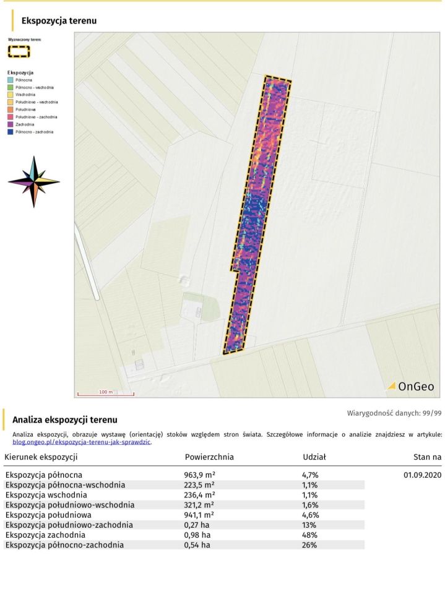Click the Południowo-wschodnia orange legend swatch

11,102
